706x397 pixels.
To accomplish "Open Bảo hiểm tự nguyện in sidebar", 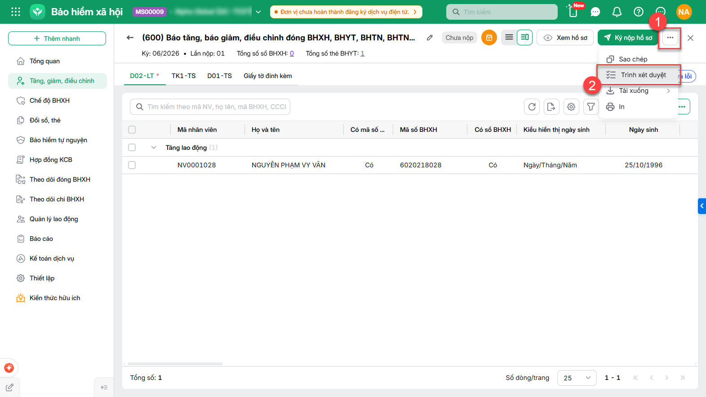I will 58,140.
